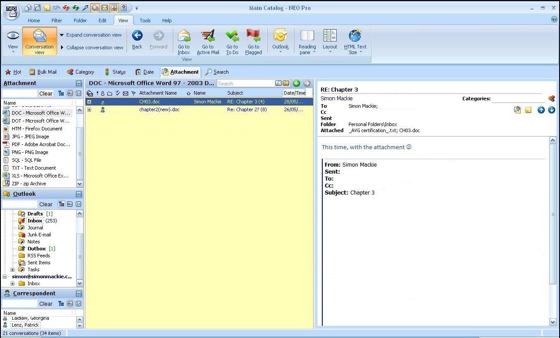Open the Reading pane dropdown
Screen dimensions: 560x338
(x=307, y=42)
